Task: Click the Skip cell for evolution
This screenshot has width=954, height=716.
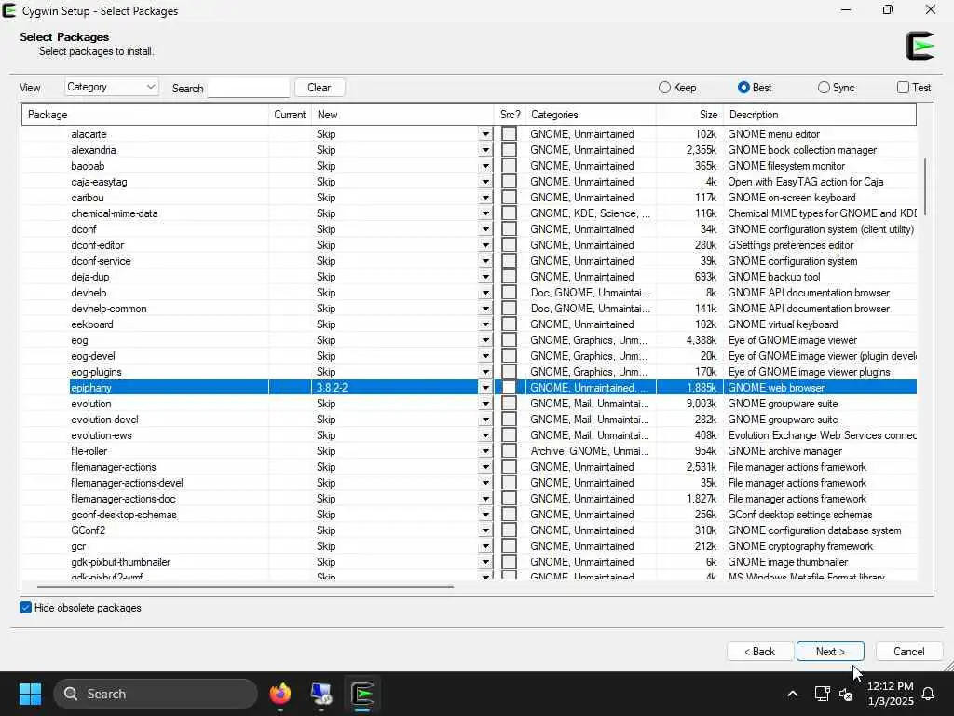Action: (394, 404)
